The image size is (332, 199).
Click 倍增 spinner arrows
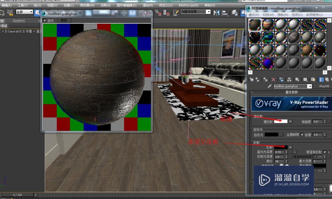coord(325,135)
